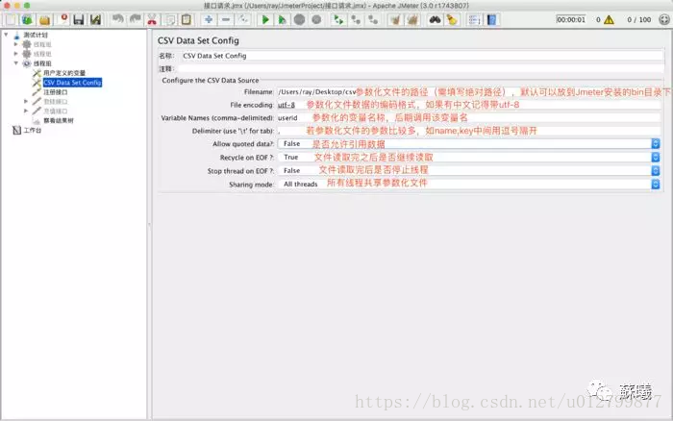Copy the selected element via toolbar
Viewport: 673px width, 421px height.
pos(170,20)
